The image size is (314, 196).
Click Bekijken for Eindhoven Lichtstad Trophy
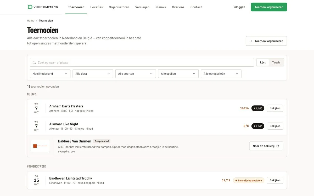(x=275, y=180)
